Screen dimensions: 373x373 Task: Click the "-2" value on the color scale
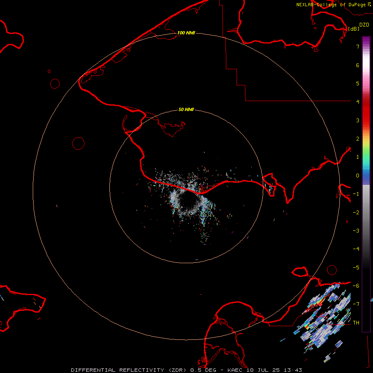356,213
